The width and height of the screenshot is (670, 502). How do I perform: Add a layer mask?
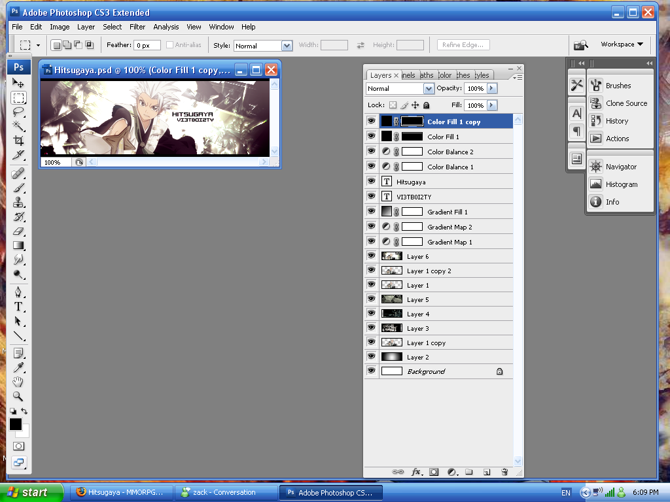point(434,472)
